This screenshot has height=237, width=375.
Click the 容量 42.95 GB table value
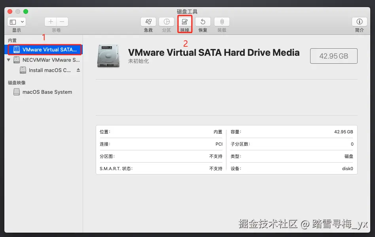tap(344, 132)
